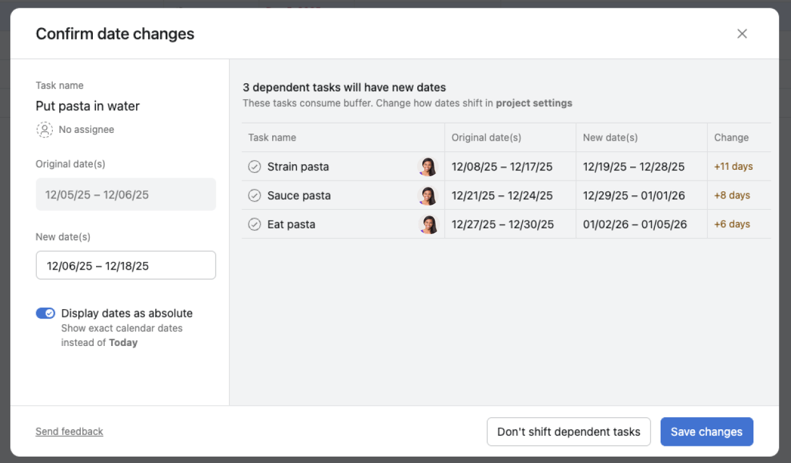The width and height of the screenshot is (791, 463).
Task: Click Sauce pasta assignee avatar
Action: (427, 195)
